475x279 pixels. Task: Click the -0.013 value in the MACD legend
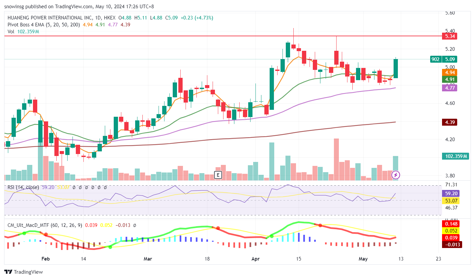124,225
